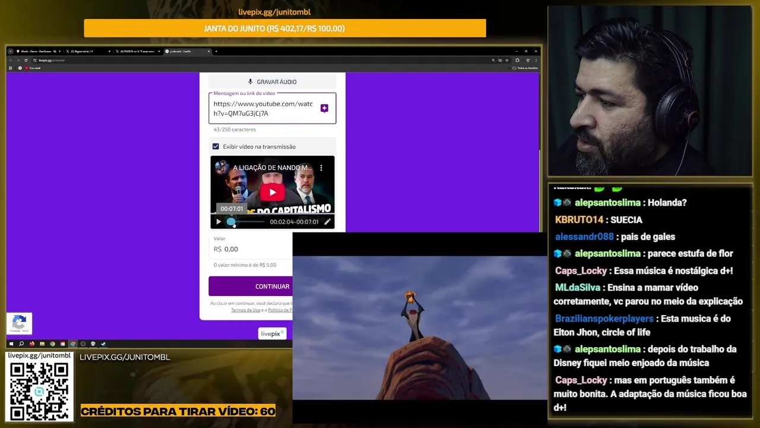Click the JANTA DO JUNITO goal bar

pos(285,28)
